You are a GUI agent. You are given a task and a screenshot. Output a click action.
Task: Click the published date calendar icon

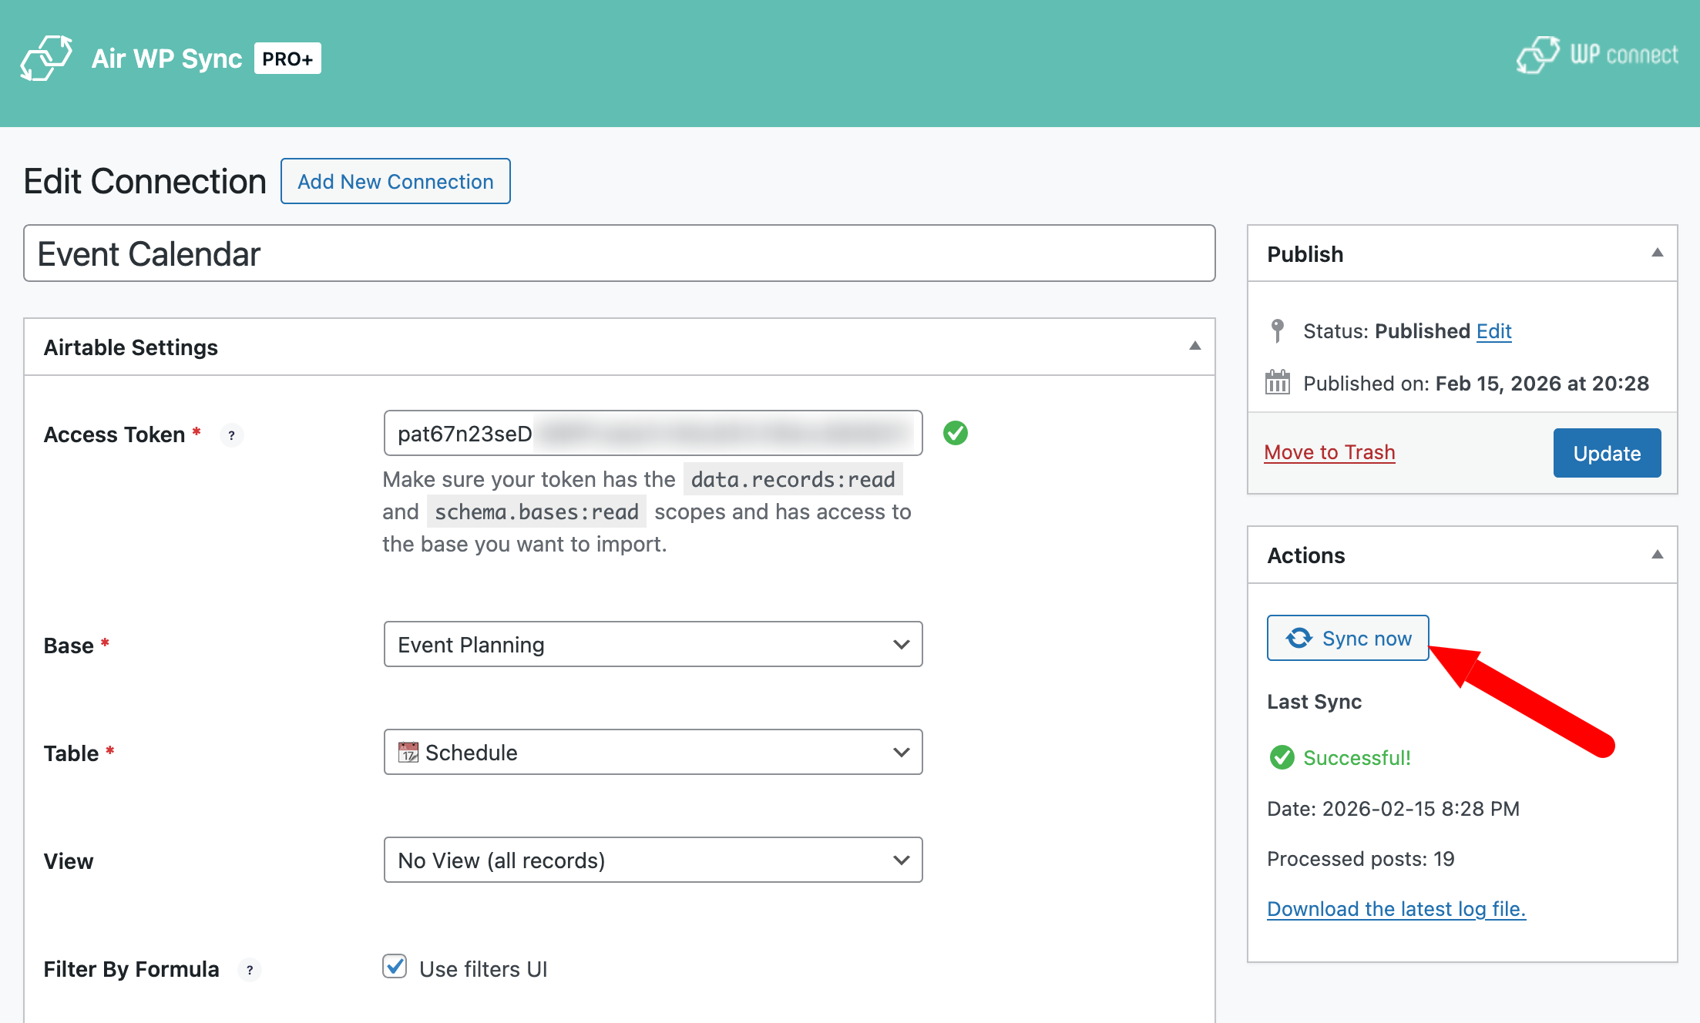pos(1278,382)
